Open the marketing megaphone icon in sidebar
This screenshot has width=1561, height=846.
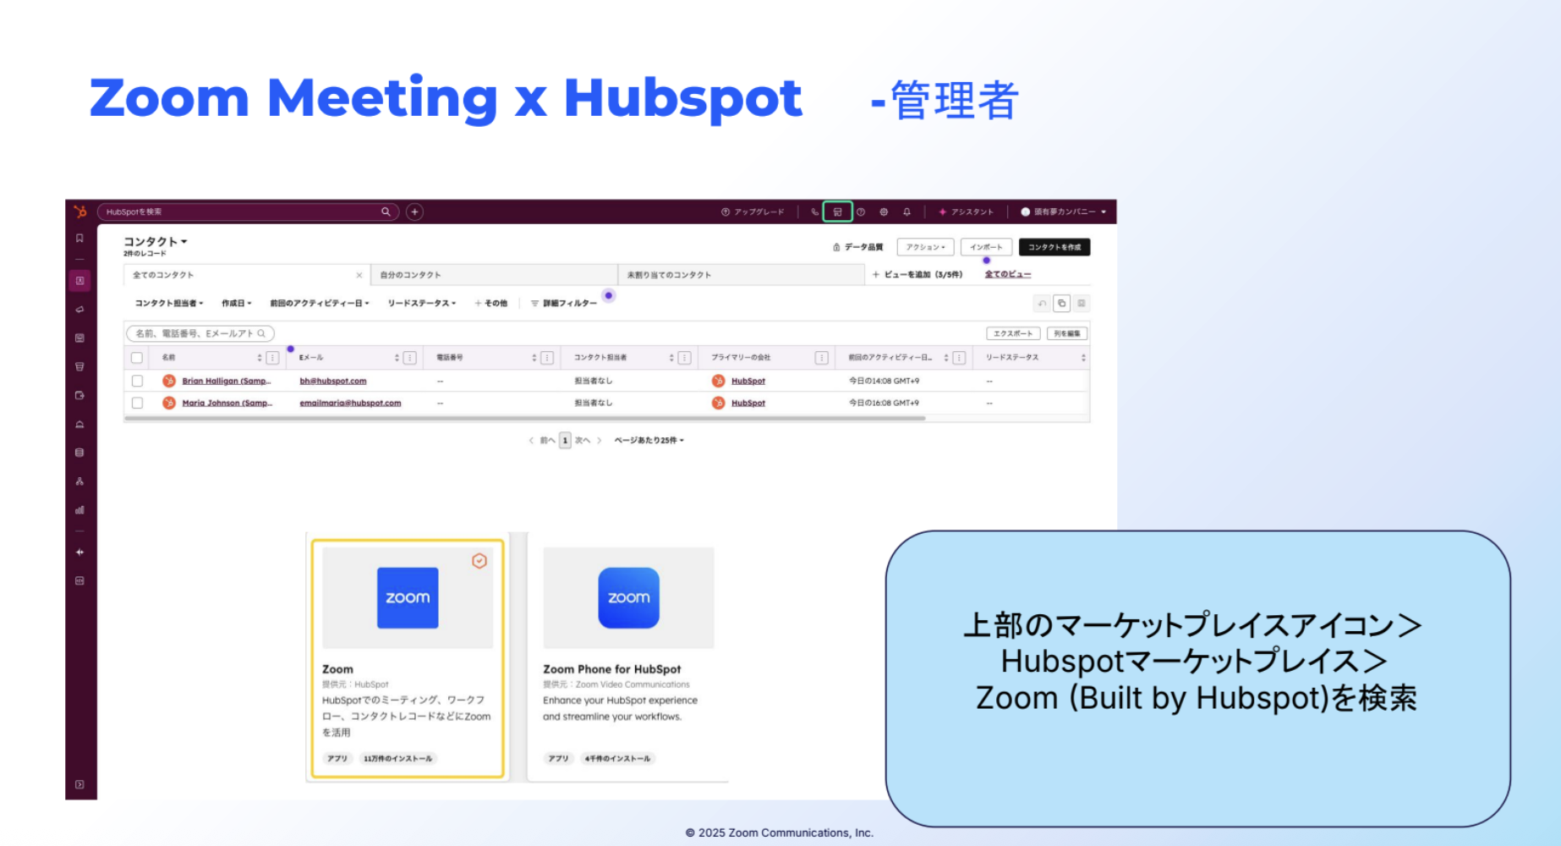tap(79, 310)
